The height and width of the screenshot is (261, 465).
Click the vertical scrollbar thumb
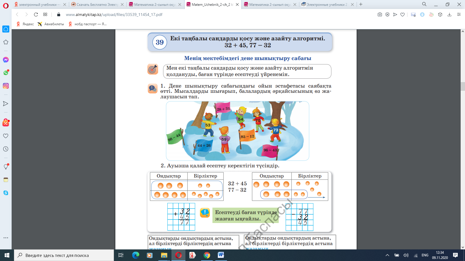463,86
